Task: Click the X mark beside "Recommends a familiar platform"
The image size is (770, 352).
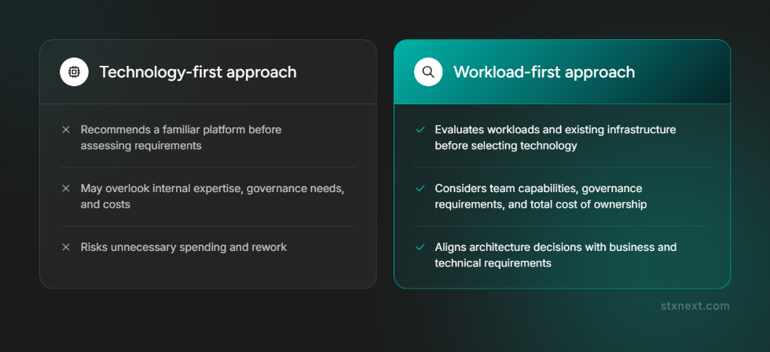Action: tap(66, 130)
